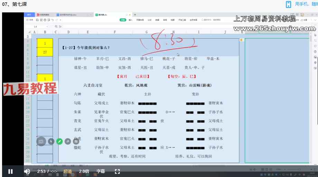Click the save icon in quick toolbar
The image size is (318, 177).
(37, 20)
